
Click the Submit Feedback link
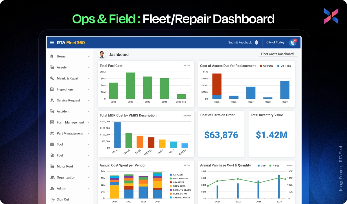click(240, 43)
